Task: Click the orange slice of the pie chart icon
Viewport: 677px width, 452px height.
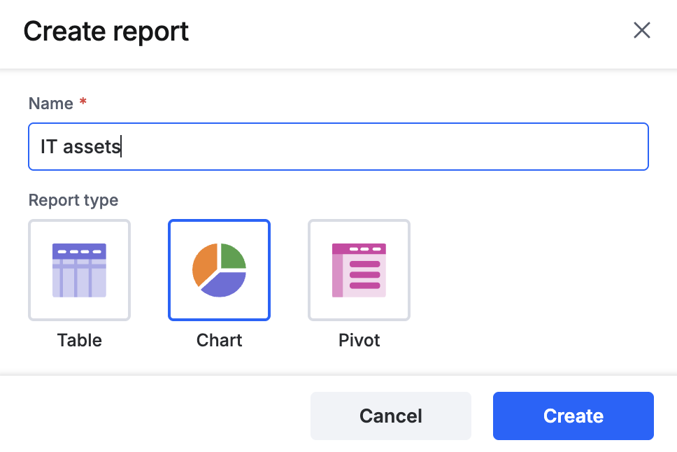Action: 203,264
